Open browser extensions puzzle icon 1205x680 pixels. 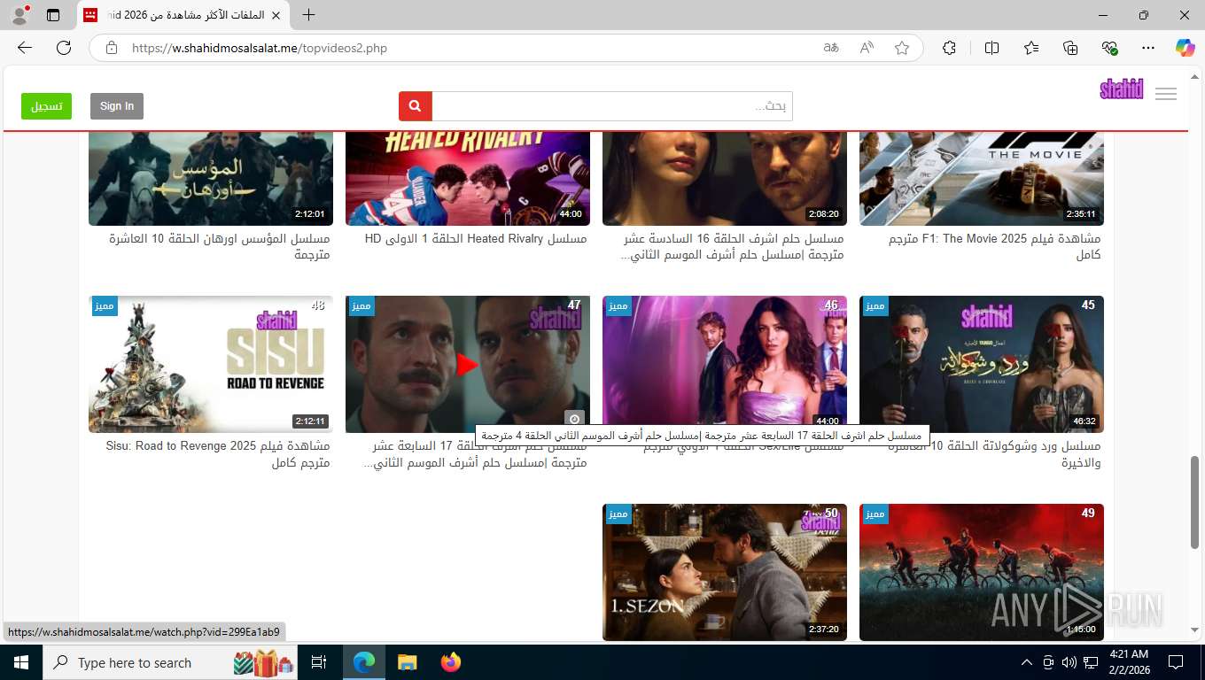point(950,48)
